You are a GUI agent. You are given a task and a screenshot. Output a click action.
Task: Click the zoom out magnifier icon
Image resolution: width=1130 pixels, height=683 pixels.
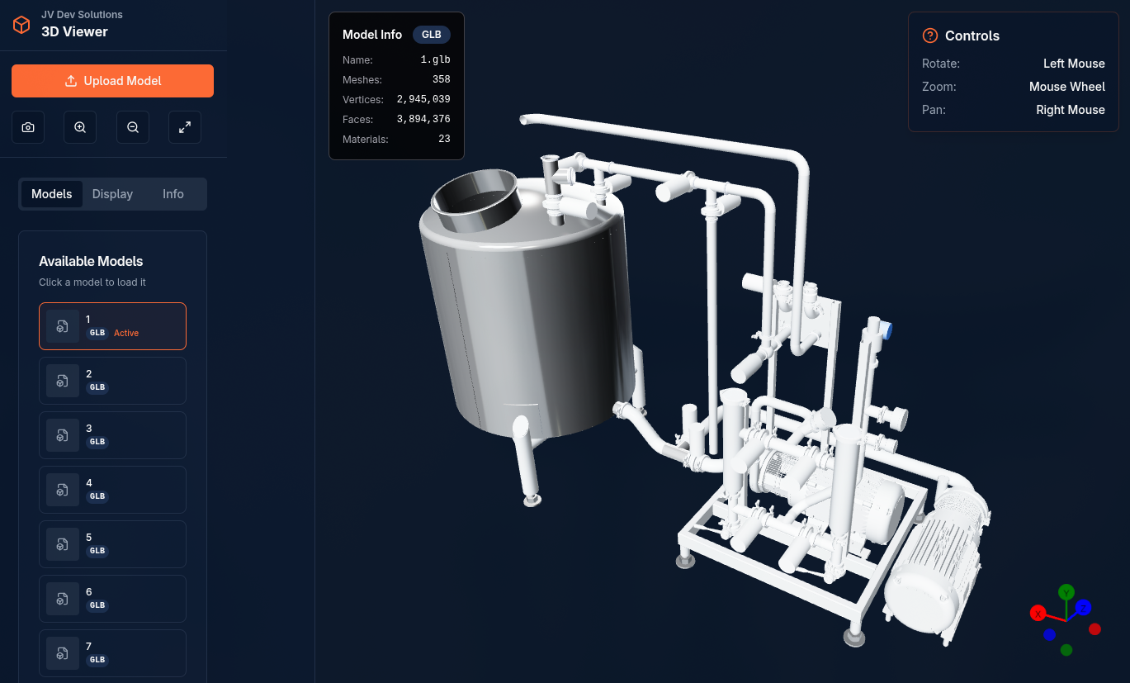[133, 127]
